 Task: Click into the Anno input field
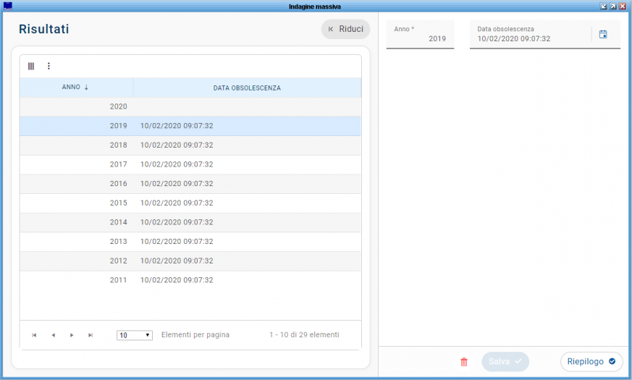pyautogui.click(x=420, y=38)
